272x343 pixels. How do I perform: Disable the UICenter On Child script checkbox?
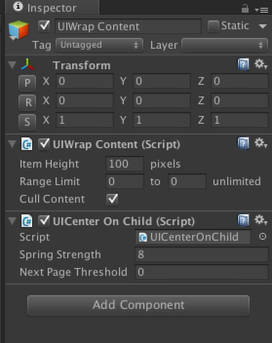pyautogui.click(x=44, y=221)
